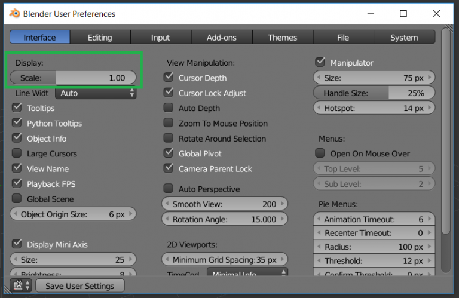The image size is (459, 298).
Task: Decrease Threshold with left arrow
Action: (319, 260)
